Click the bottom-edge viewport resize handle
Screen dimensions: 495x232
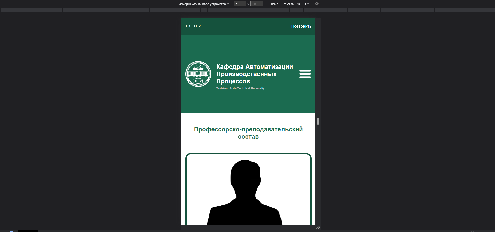click(248, 228)
